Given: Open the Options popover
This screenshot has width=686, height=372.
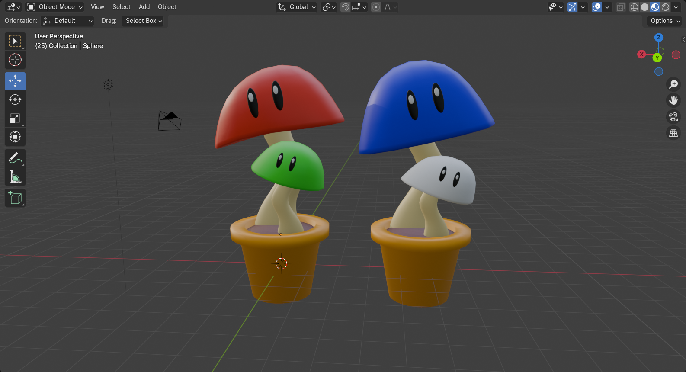Looking at the screenshot, I should tap(665, 21).
